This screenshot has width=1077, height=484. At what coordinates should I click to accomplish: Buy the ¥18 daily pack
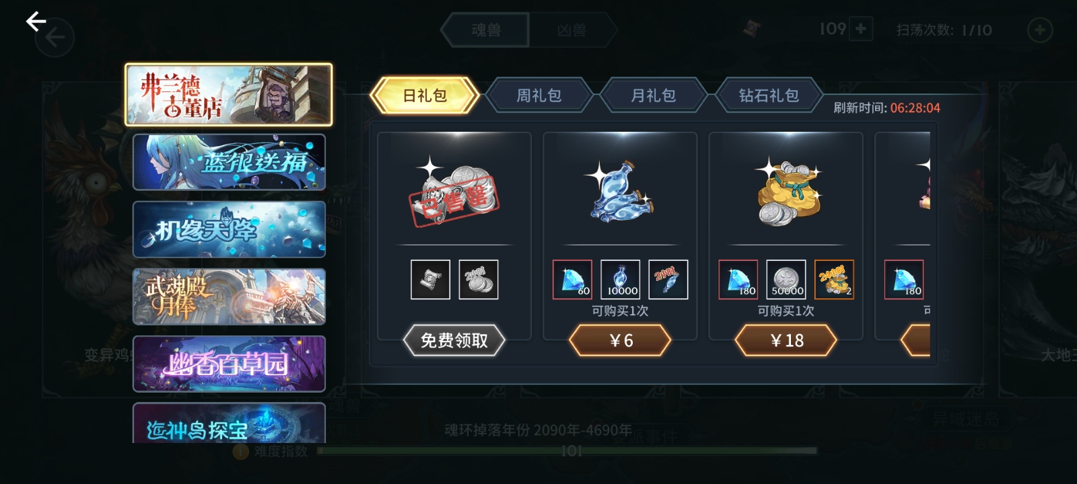point(786,341)
